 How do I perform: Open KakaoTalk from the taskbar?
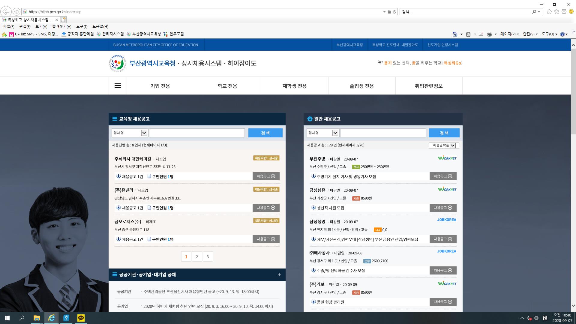81,318
